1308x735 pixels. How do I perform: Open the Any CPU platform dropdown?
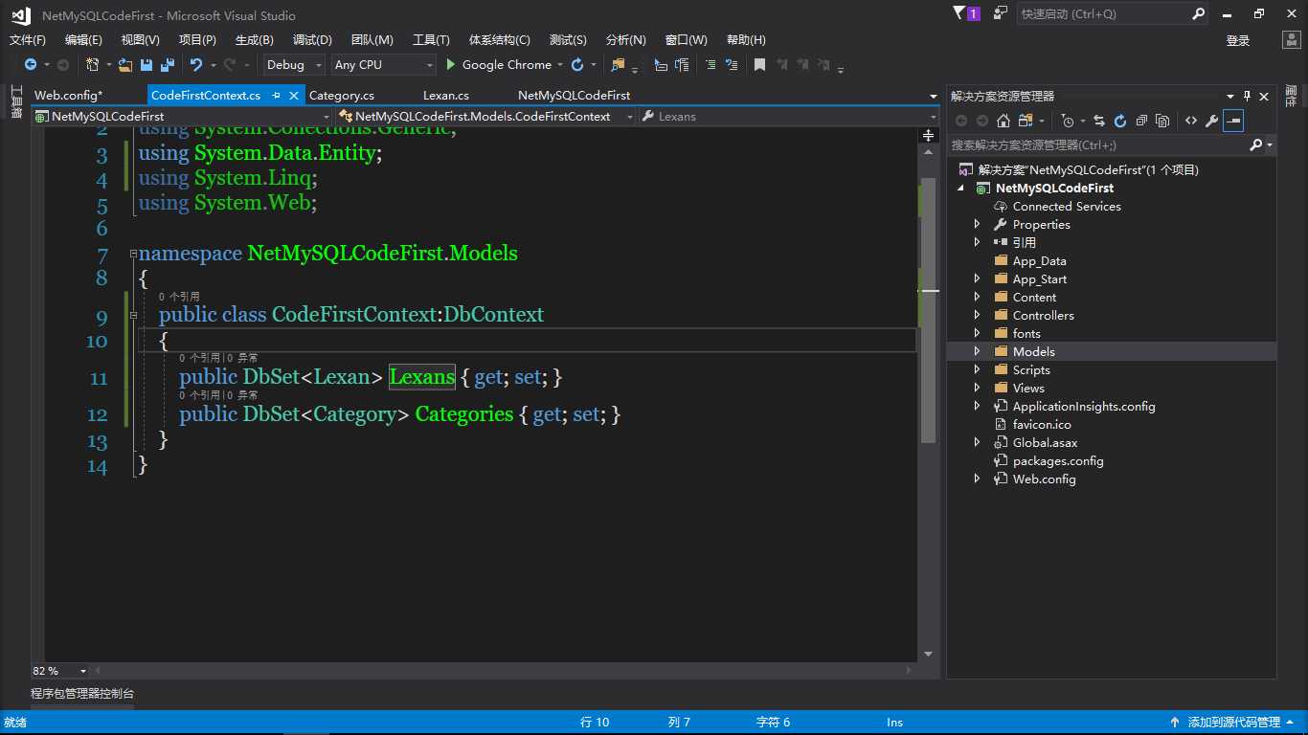pos(383,65)
